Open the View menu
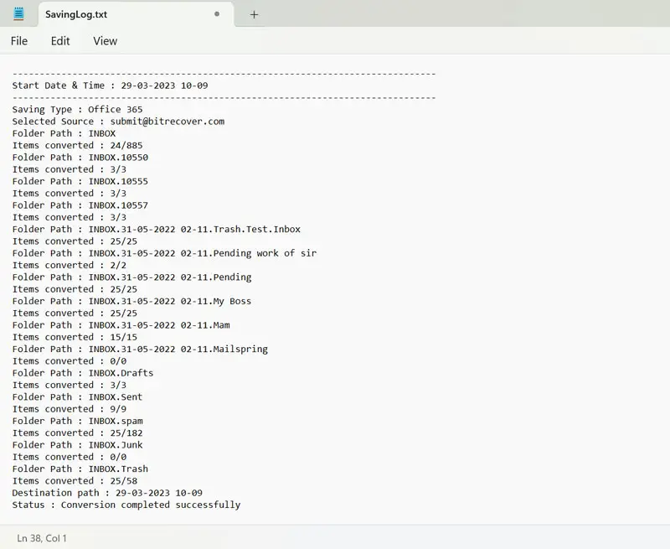Screen dimensions: 670x549 point(106,41)
